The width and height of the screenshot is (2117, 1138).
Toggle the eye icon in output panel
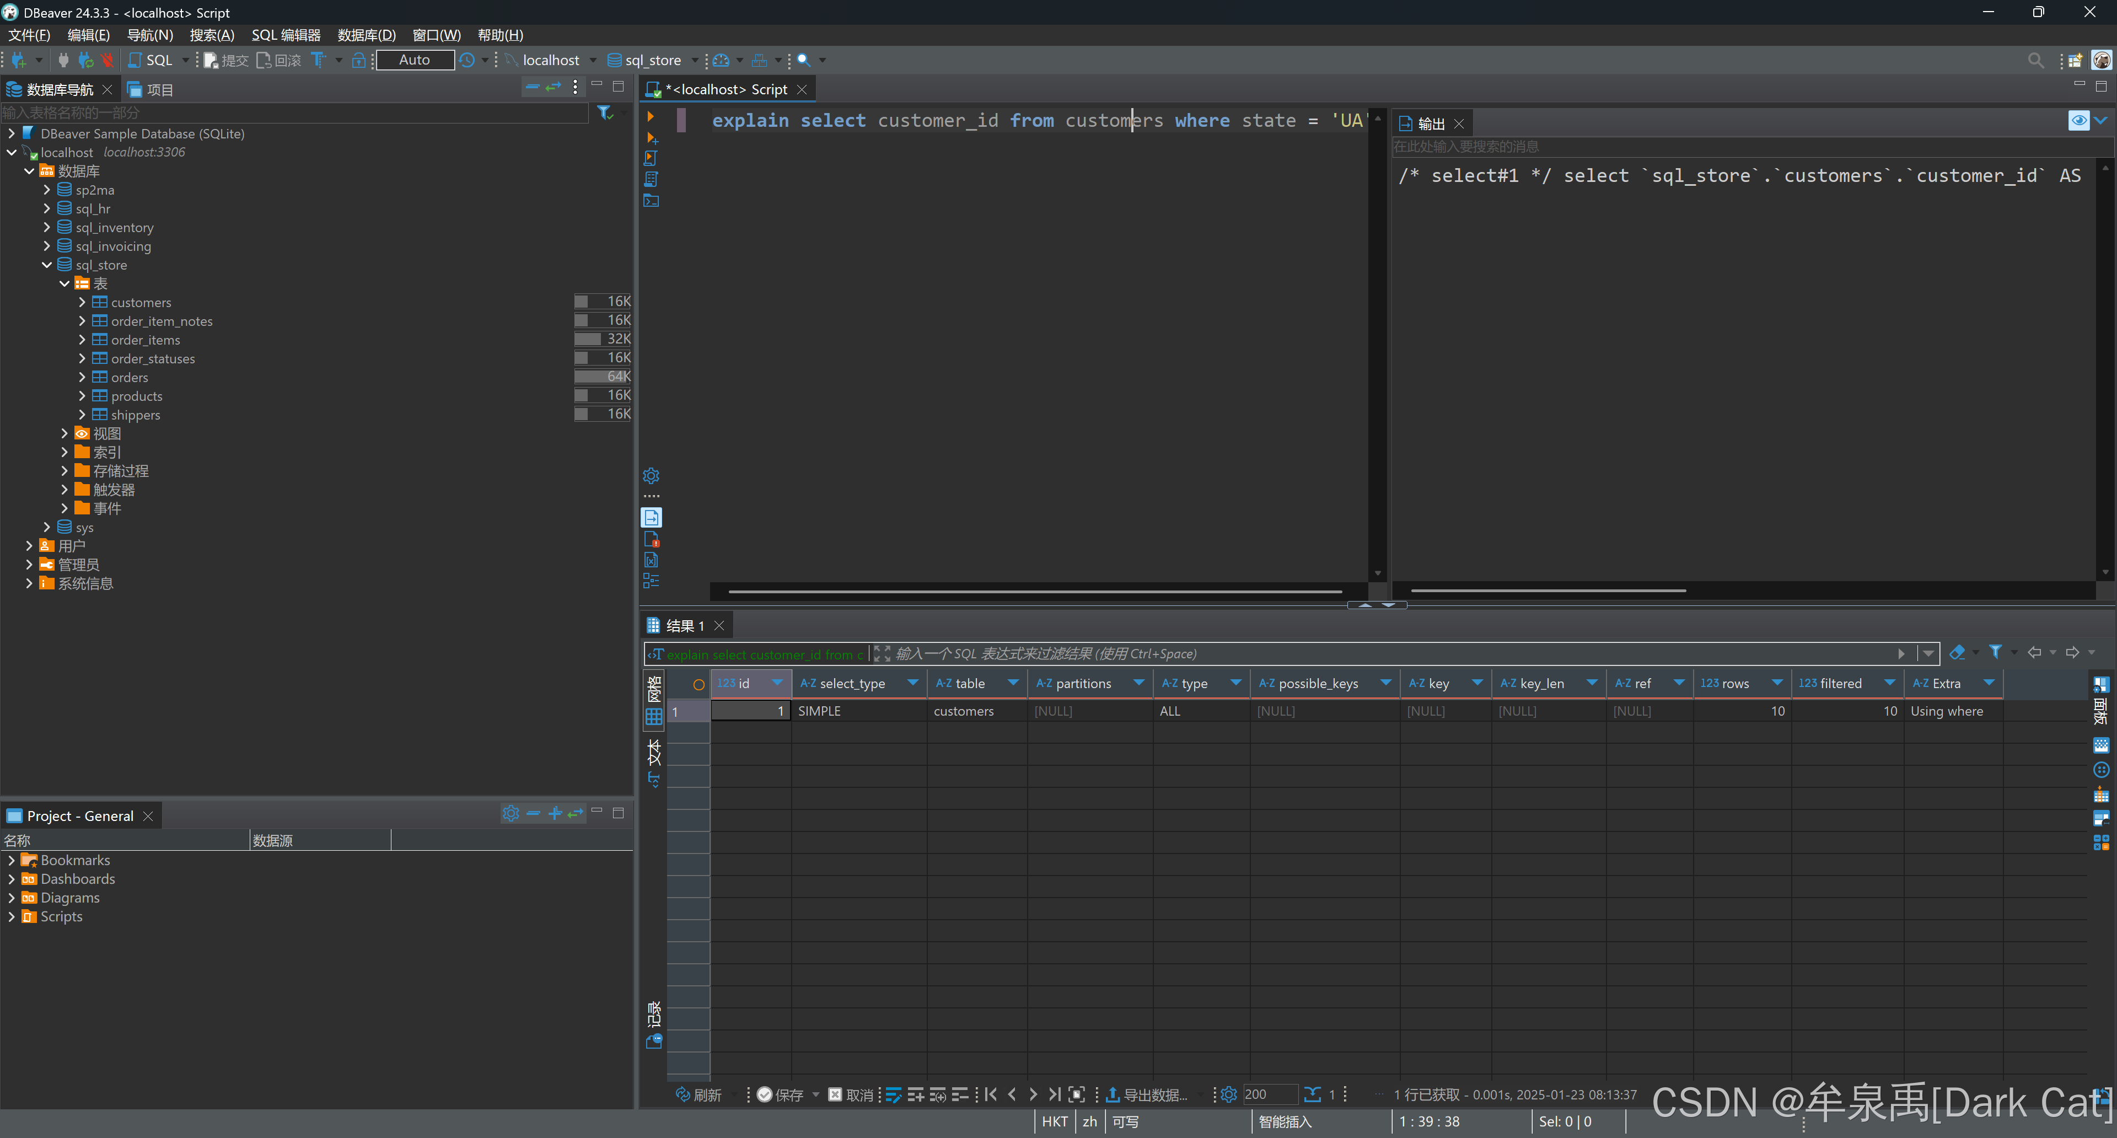(2078, 121)
